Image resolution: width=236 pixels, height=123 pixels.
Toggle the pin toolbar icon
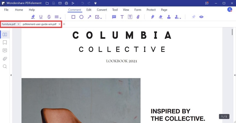point(194,17)
